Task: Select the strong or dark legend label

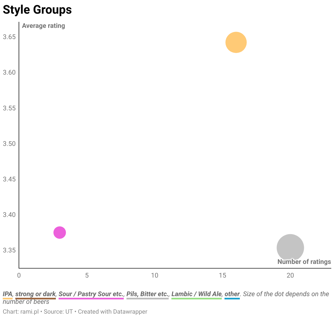Action: tap(36, 294)
